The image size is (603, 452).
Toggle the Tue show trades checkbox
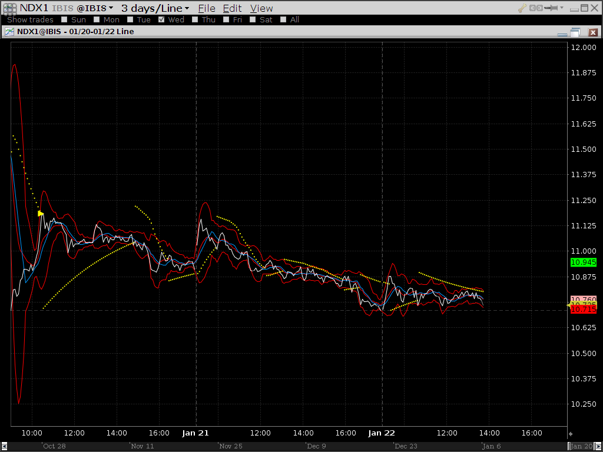[130, 19]
